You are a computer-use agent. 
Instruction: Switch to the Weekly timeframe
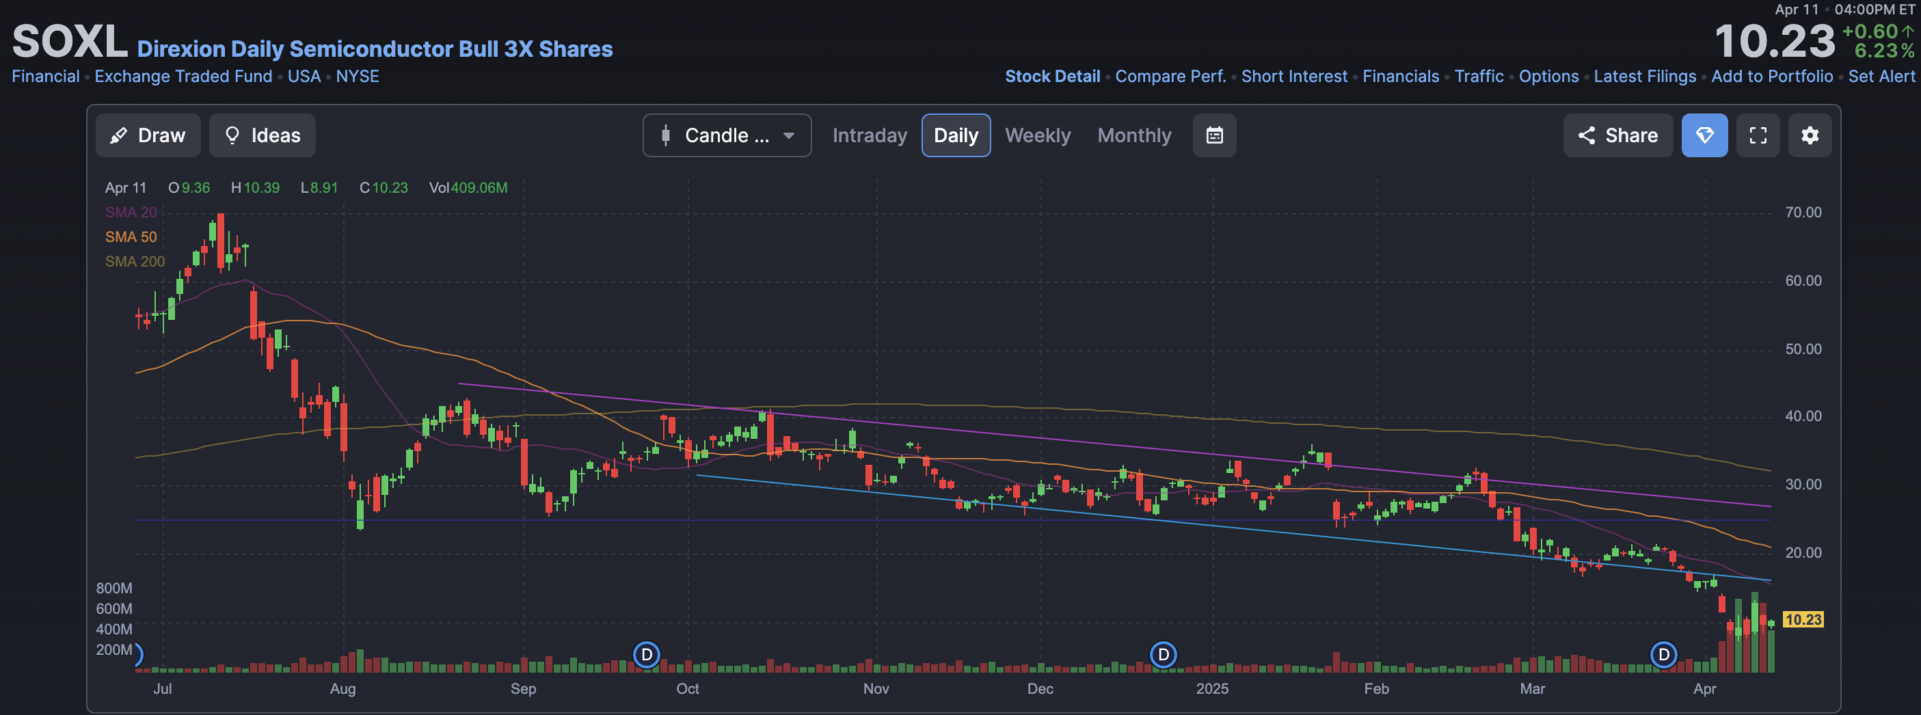[x=1037, y=135]
